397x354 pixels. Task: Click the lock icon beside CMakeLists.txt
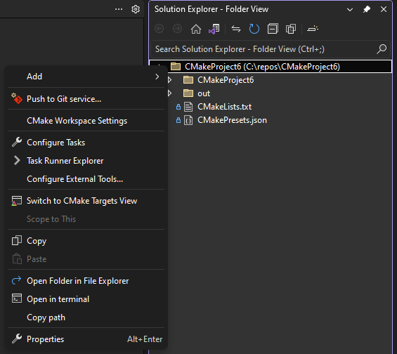pos(178,107)
